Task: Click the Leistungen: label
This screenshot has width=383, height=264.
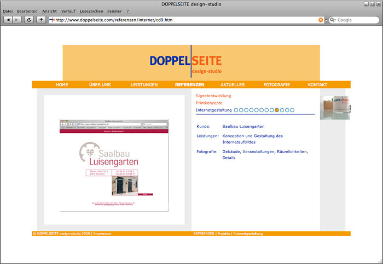Action: point(207,136)
